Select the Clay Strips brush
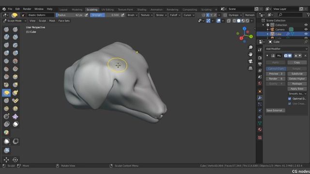This screenshot has width=310, height=174. tap(15, 37)
